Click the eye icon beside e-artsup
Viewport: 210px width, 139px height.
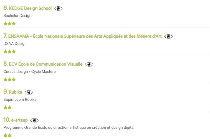click(x=34, y=120)
